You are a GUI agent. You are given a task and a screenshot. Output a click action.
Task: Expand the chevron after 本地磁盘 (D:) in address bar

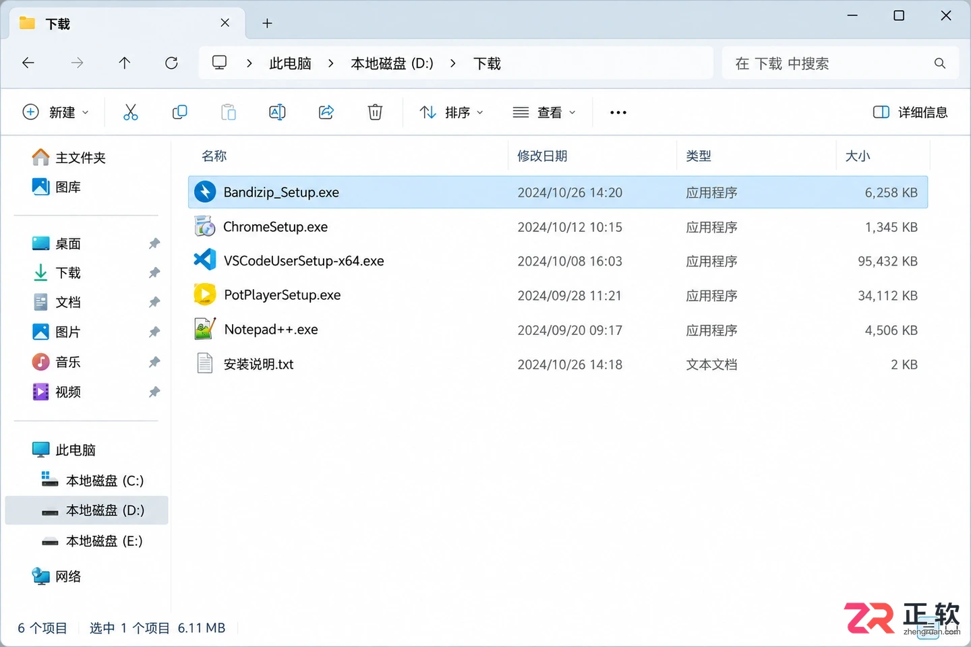coord(452,63)
